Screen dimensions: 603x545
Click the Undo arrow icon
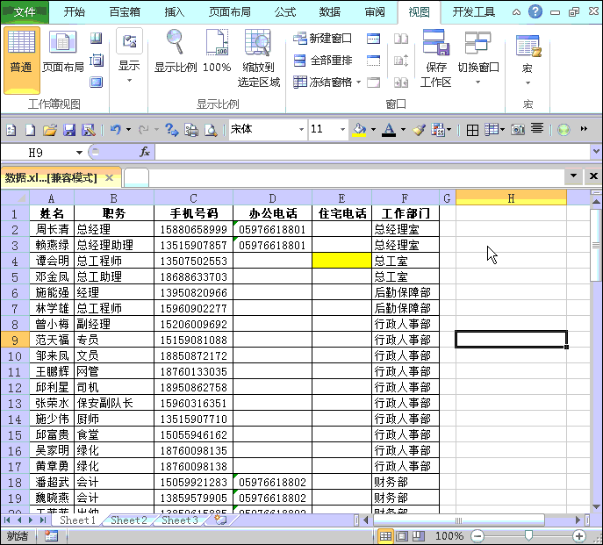pos(115,130)
